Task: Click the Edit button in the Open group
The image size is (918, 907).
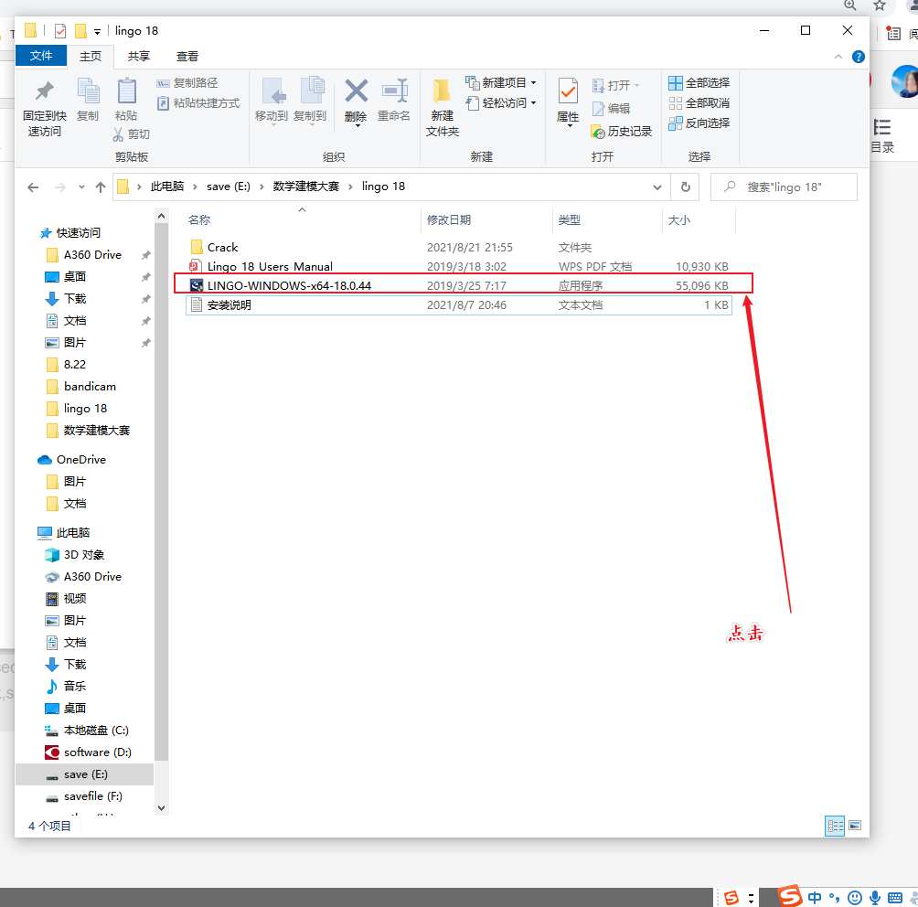Action: coord(611,108)
